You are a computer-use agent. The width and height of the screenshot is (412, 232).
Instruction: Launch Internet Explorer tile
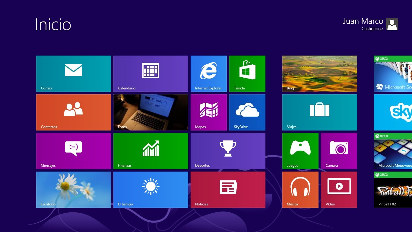[209, 74]
